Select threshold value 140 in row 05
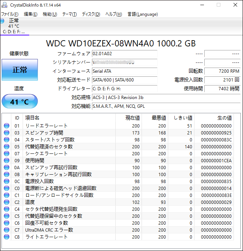243x251 pixels. pyautogui.click(x=188, y=147)
